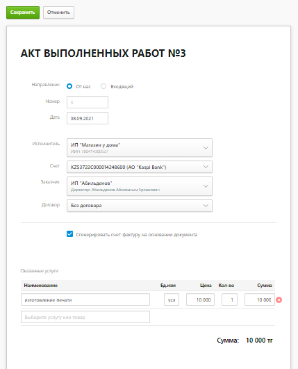Viewport: 298px width, 369px height.
Task: Click the изготовление печати name field
Action: 85,300
